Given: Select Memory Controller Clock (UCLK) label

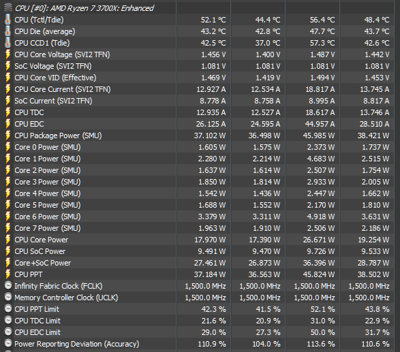Looking at the screenshot, I should tap(66, 298).
